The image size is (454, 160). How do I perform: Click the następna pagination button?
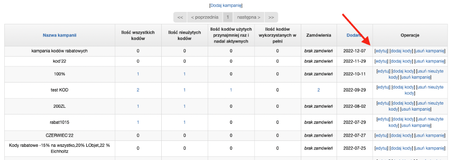pyautogui.click(x=248, y=17)
